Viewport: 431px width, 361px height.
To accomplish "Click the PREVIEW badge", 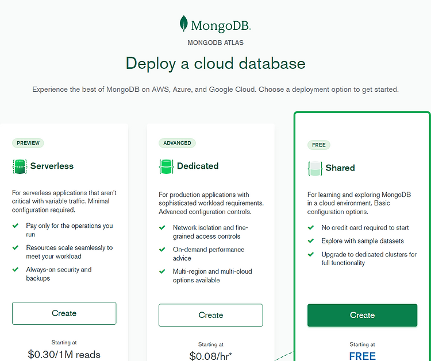I will 28,143.
